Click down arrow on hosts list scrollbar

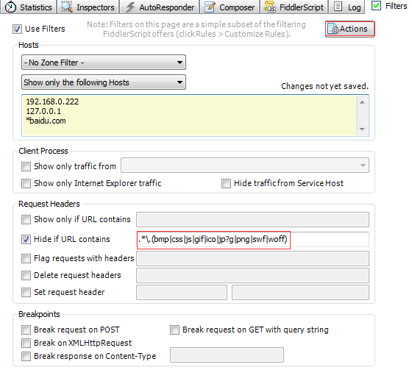tap(362, 129)
